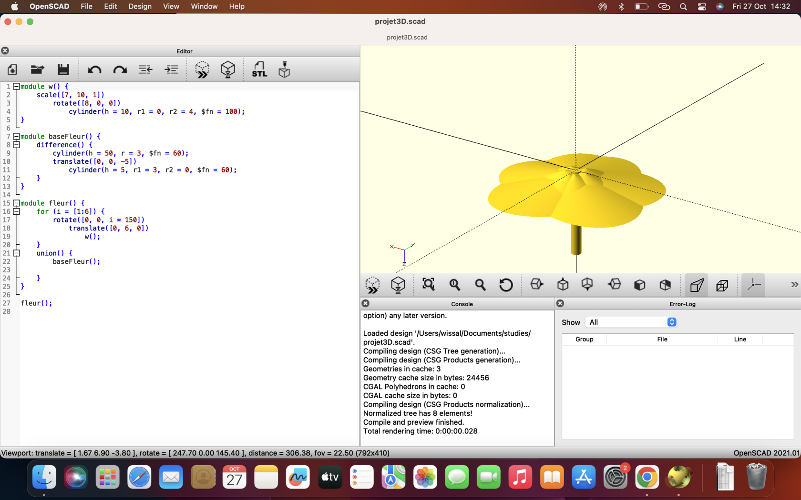Switch to the Right view
The height and width of the screenshot is (500, 801).
(x=537, y=285)
